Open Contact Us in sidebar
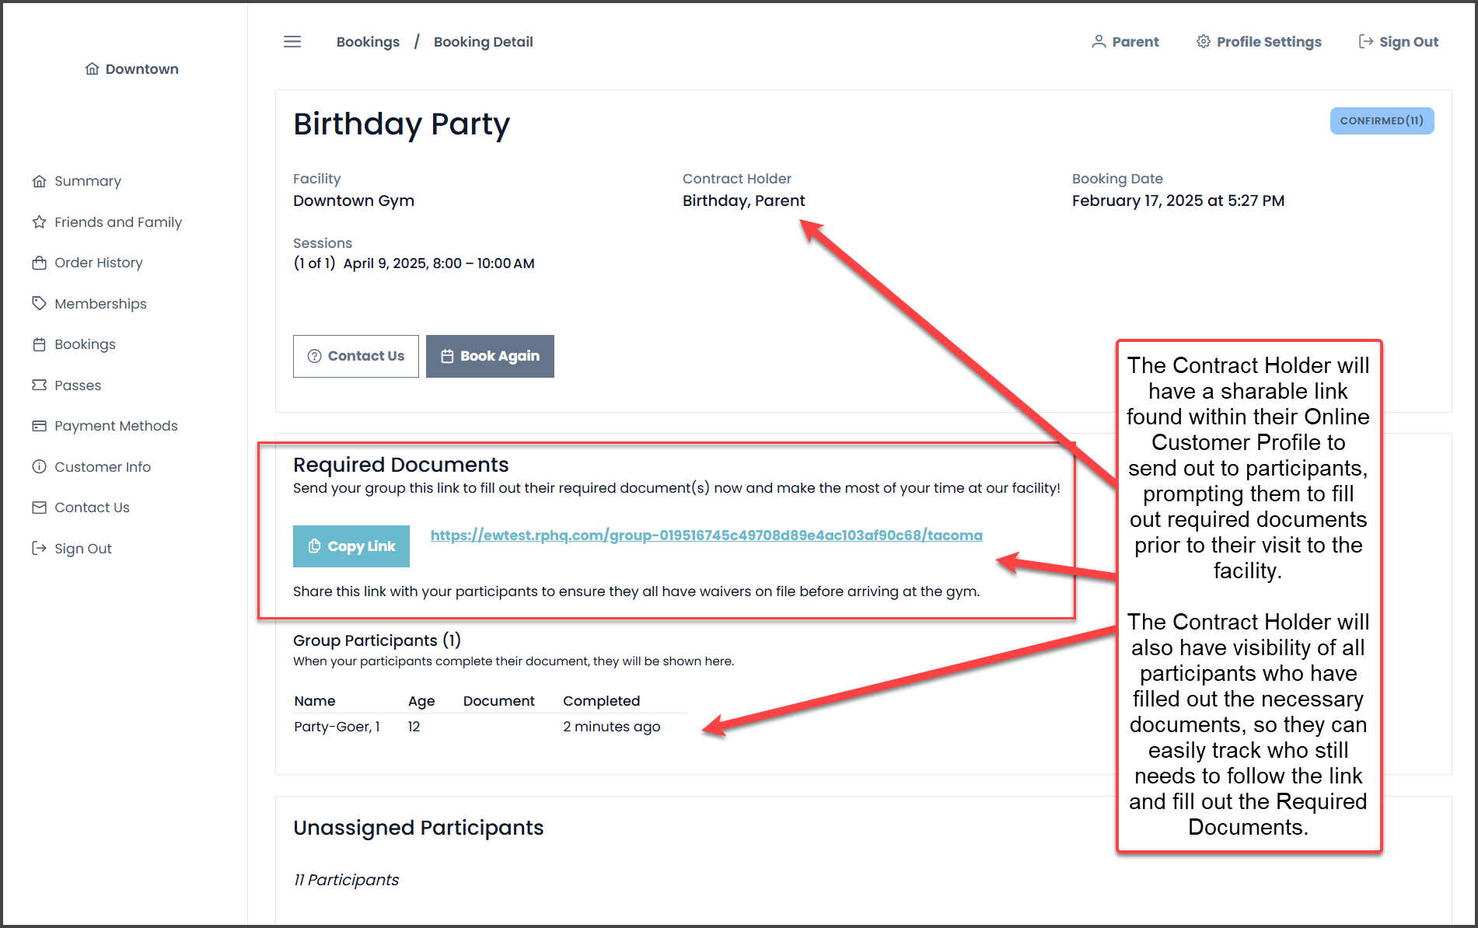 [92, 508]
